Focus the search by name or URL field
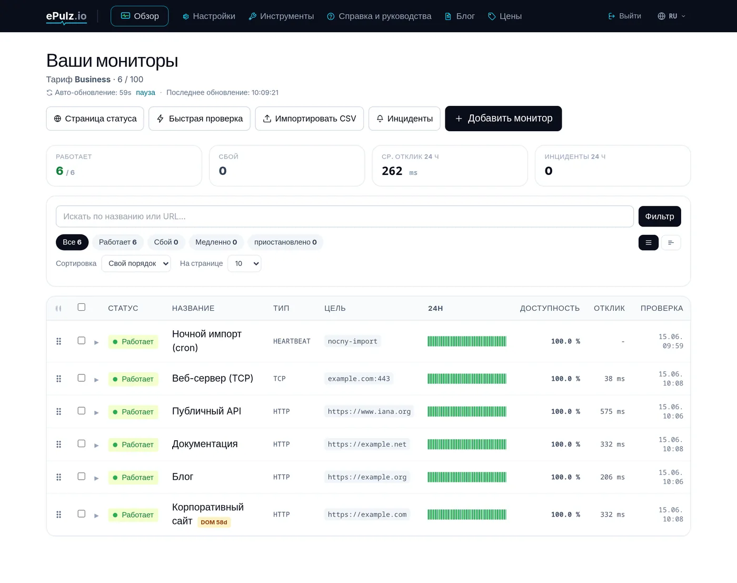The width and height of the screenshot is (737, 583). (x=345, y=216)
